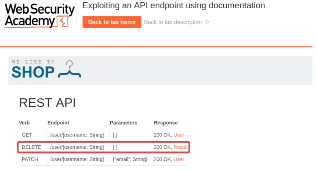Click the DELETE row endpoint path
Viewport: 317px width, 171px height.
pos(77,147)
